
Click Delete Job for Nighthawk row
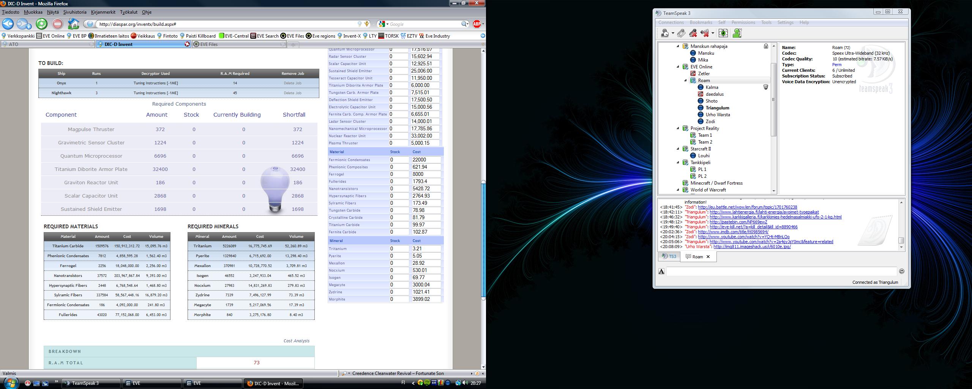coord(292,93)
